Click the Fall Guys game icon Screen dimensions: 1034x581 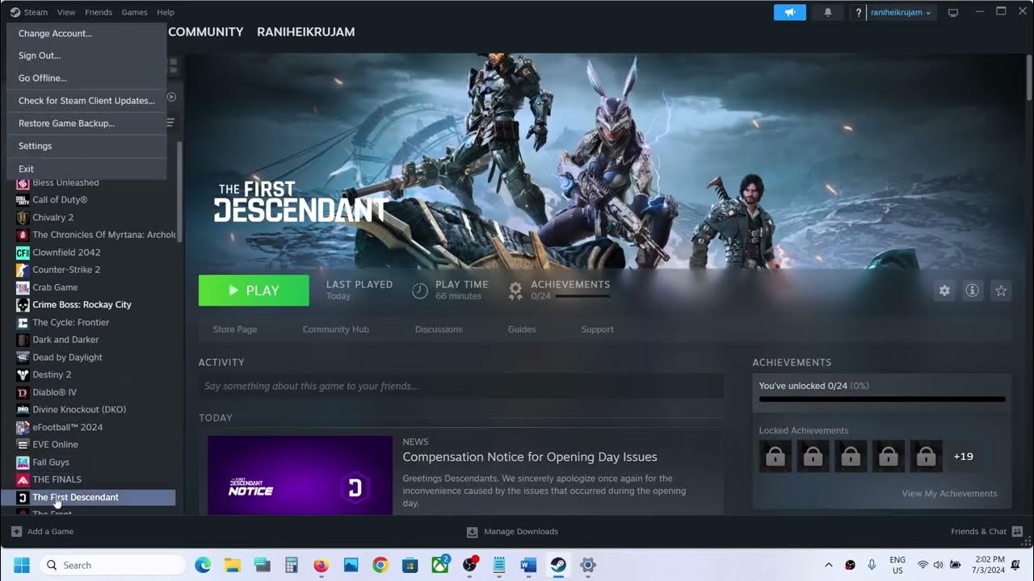pyautogui.click(x=23, y=462)
